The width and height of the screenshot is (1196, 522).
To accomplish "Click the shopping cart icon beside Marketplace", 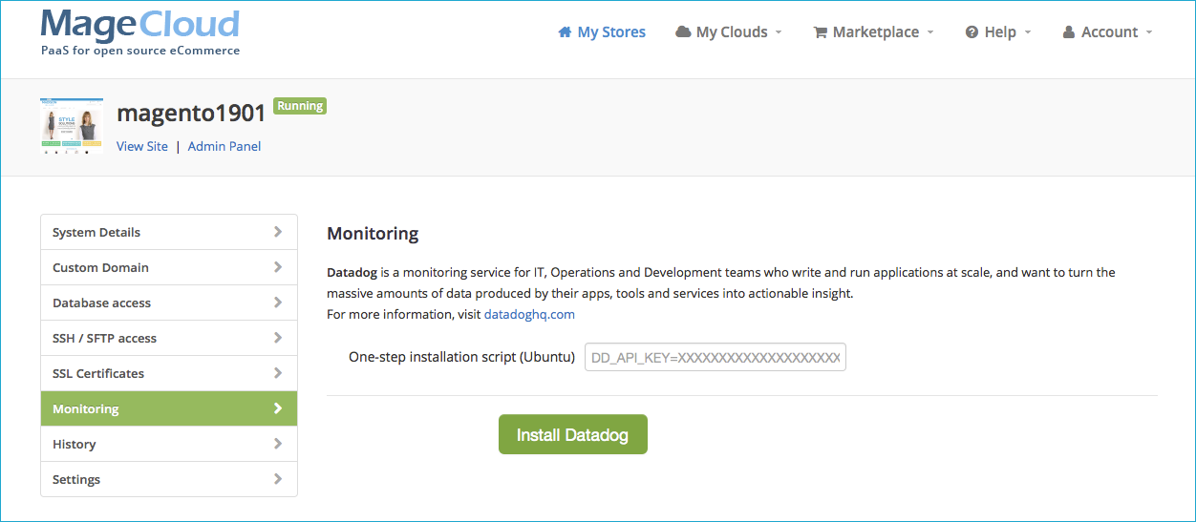I will pyautogui.click(x=820, y=31).
